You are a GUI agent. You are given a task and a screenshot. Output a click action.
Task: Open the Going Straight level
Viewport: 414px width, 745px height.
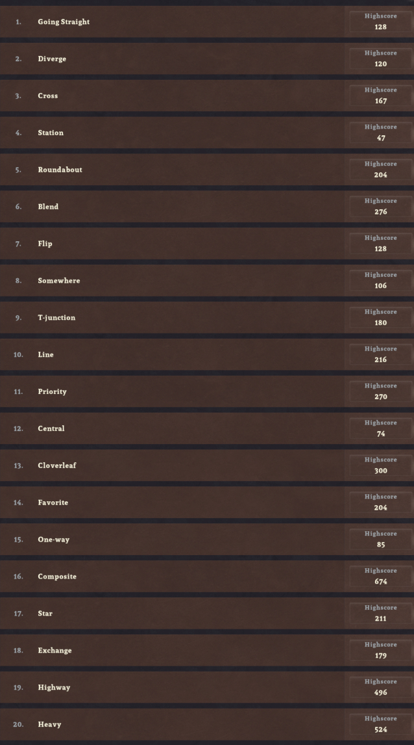click(207, 21)
